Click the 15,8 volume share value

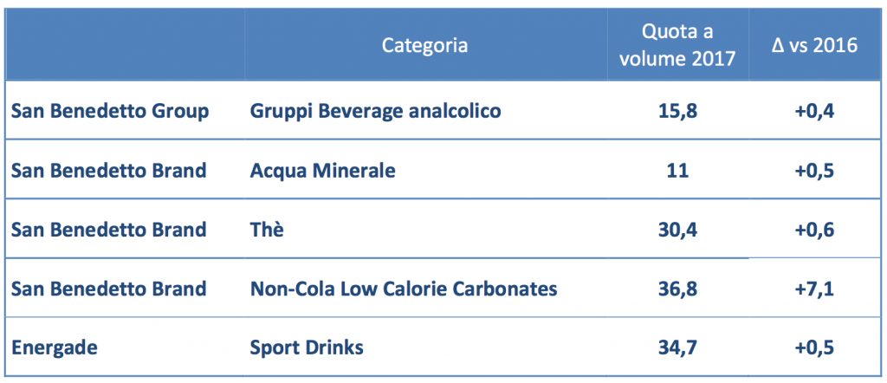tap(677, 111)
